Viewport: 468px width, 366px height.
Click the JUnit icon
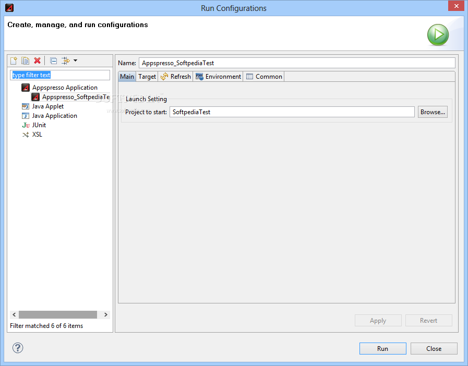point(26,125)
